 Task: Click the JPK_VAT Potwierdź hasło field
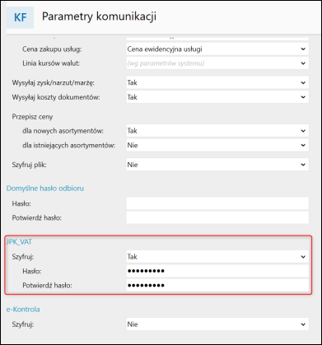217,286
